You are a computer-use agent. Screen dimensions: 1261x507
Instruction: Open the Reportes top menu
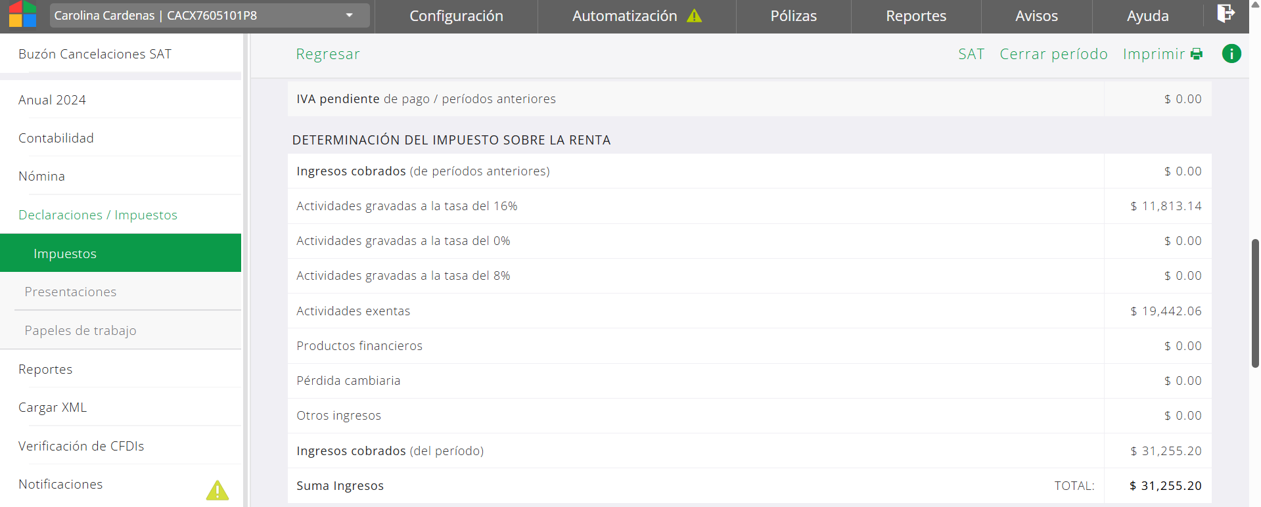pyautogui.click(x=915, y=16)
